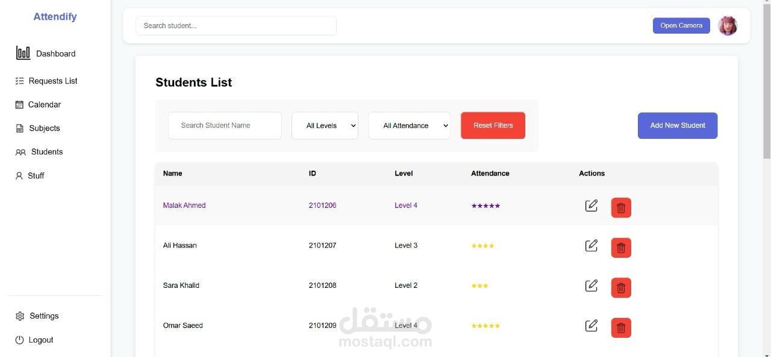Click the Subjects document icon
This screenshot has height=357, width=771.
(x=19, y=128)
